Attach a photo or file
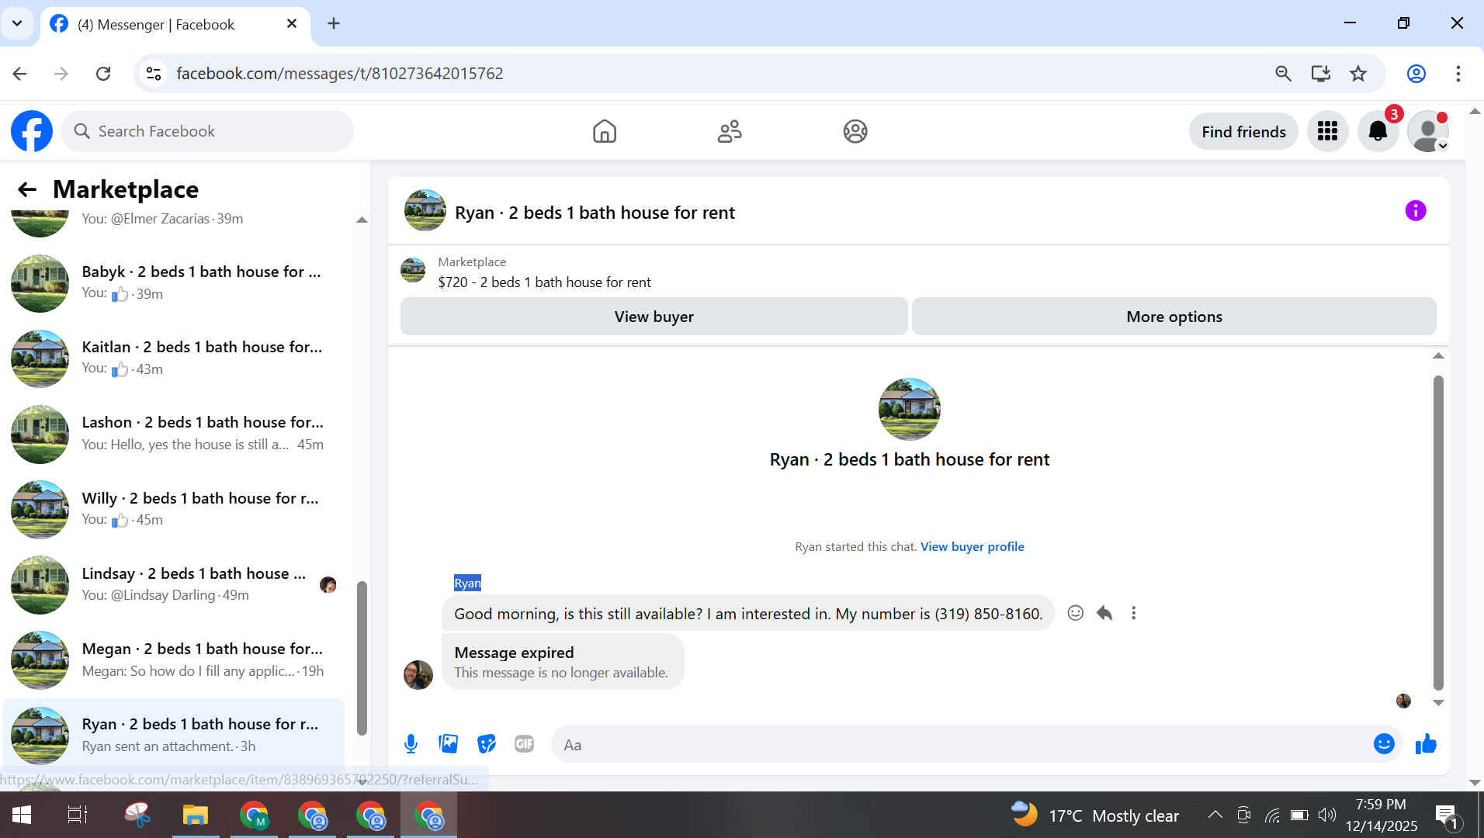The width and height of the screenshot is (1484, 838). 449,744
